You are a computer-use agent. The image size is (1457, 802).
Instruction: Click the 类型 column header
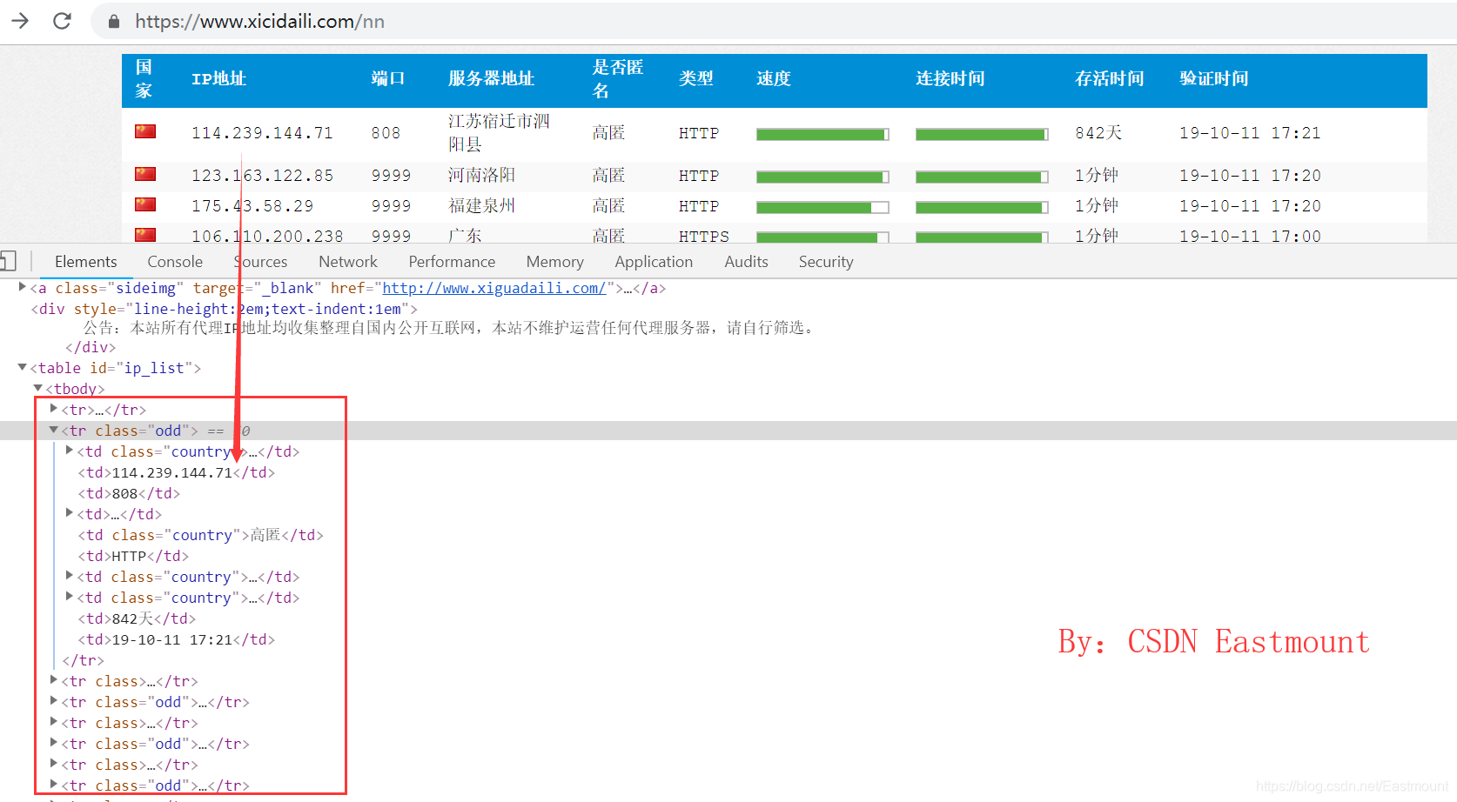pos(696,78)
